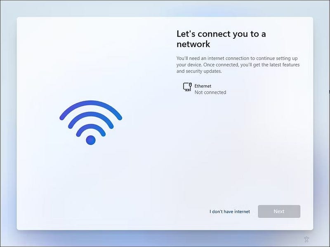Image resolution: width=330 pixels, height=247 pixels.
Task: Click the Ethernet computer-and-cable icon
Action: pyautogui.click(x=187, y=87)
